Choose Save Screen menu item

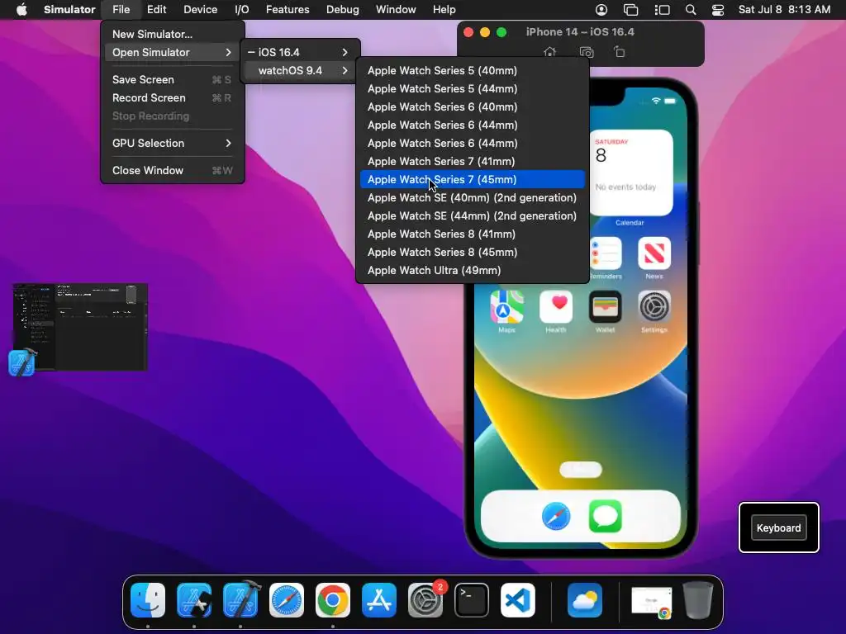(172, 80)
